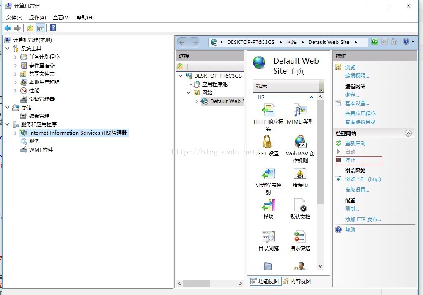This screenshot has width=423, height=295.
Task: Click 高级设置... link
Action: pos(357,190)
